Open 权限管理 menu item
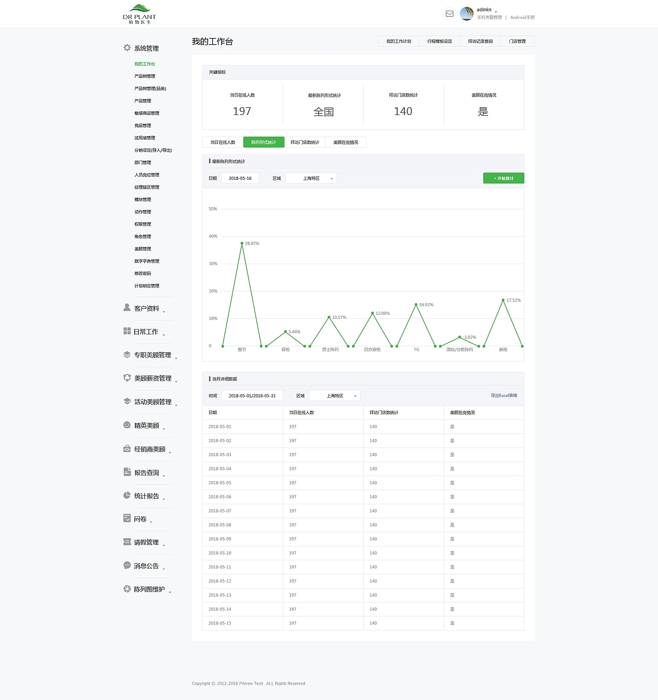The height and width of the screenshot is (700, 658). point(142,224)
